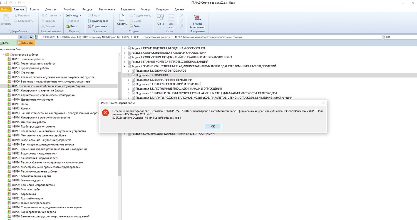417x220 pixels.
Task: Go up one level with Вверх
Action: pos(72,26)
